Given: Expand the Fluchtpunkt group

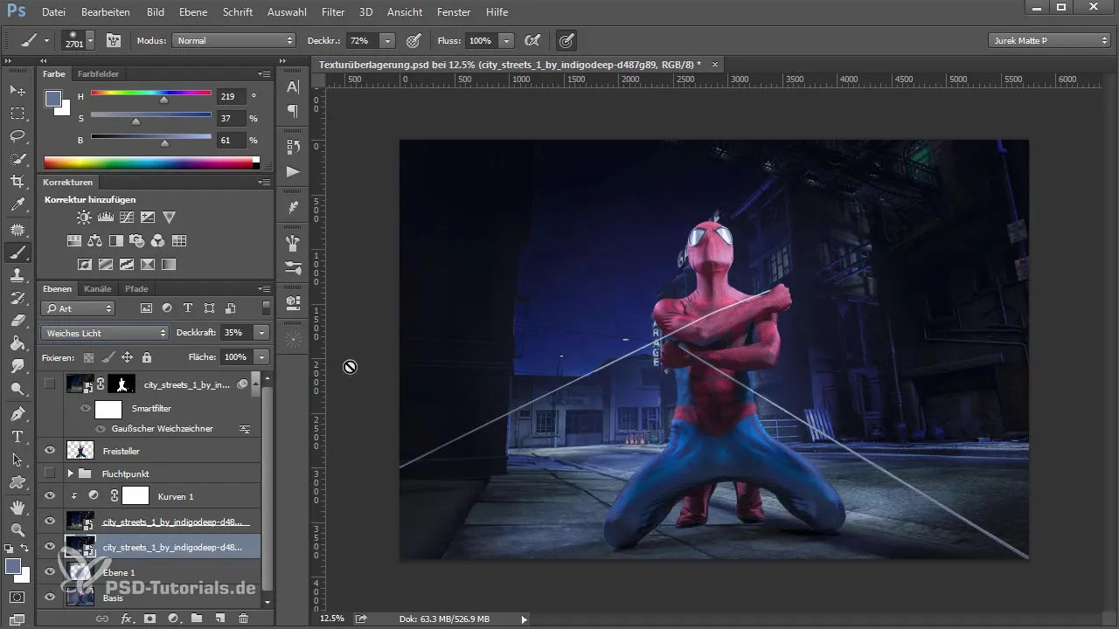Looking at the screenshot, I should pyautogui.click(x=70, y=473).
